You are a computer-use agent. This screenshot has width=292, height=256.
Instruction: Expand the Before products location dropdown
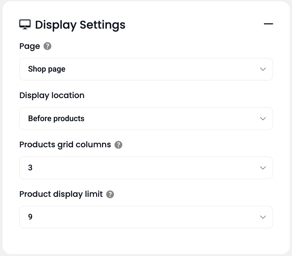click(x=146, y=119)
